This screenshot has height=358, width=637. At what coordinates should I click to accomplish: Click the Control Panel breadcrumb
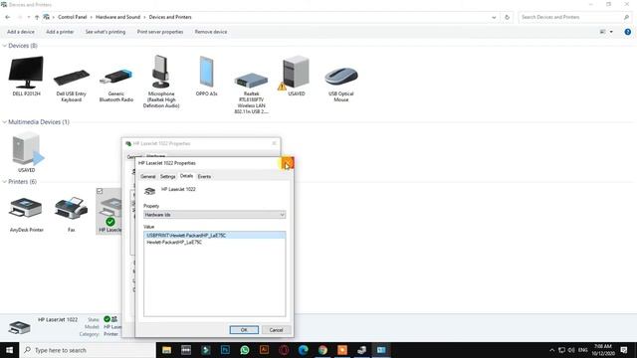(73, 17)
